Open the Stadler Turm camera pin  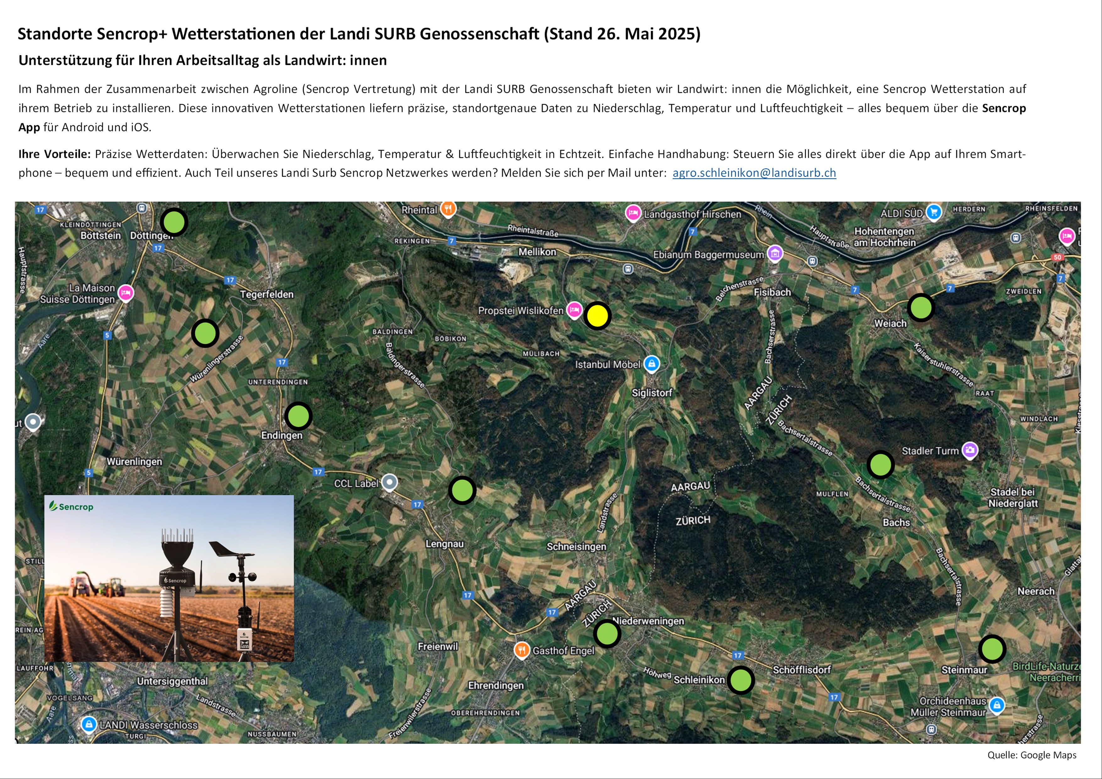pyautogui.click(x=970, y=450)
